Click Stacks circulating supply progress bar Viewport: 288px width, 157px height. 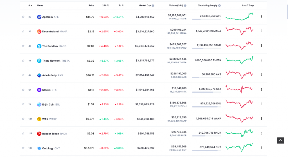tap(206, 92)
